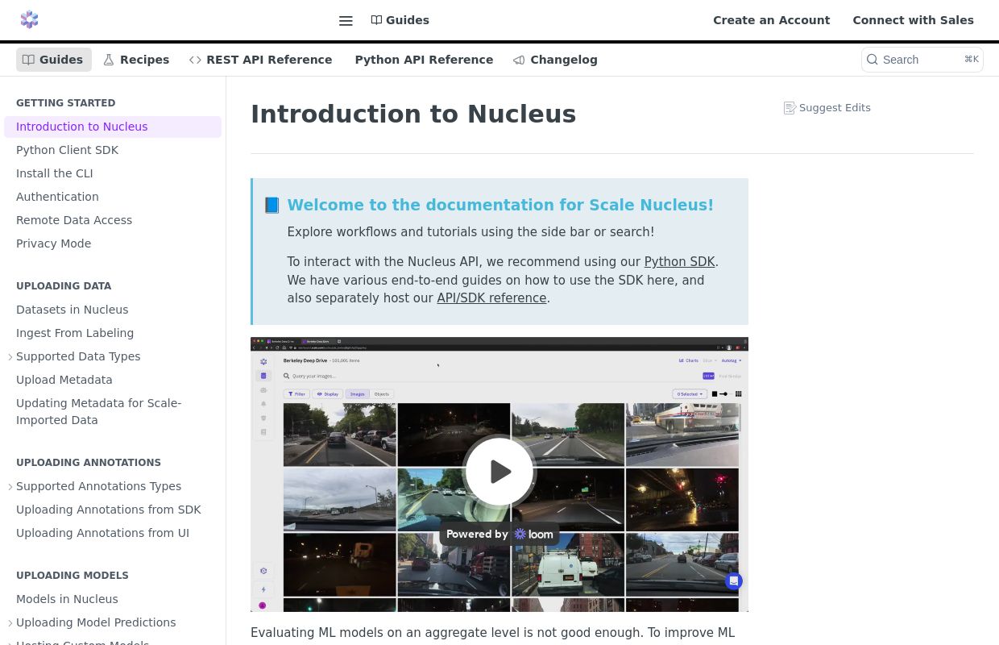Click the Search field
999x645 pixels.
[922, 60]
